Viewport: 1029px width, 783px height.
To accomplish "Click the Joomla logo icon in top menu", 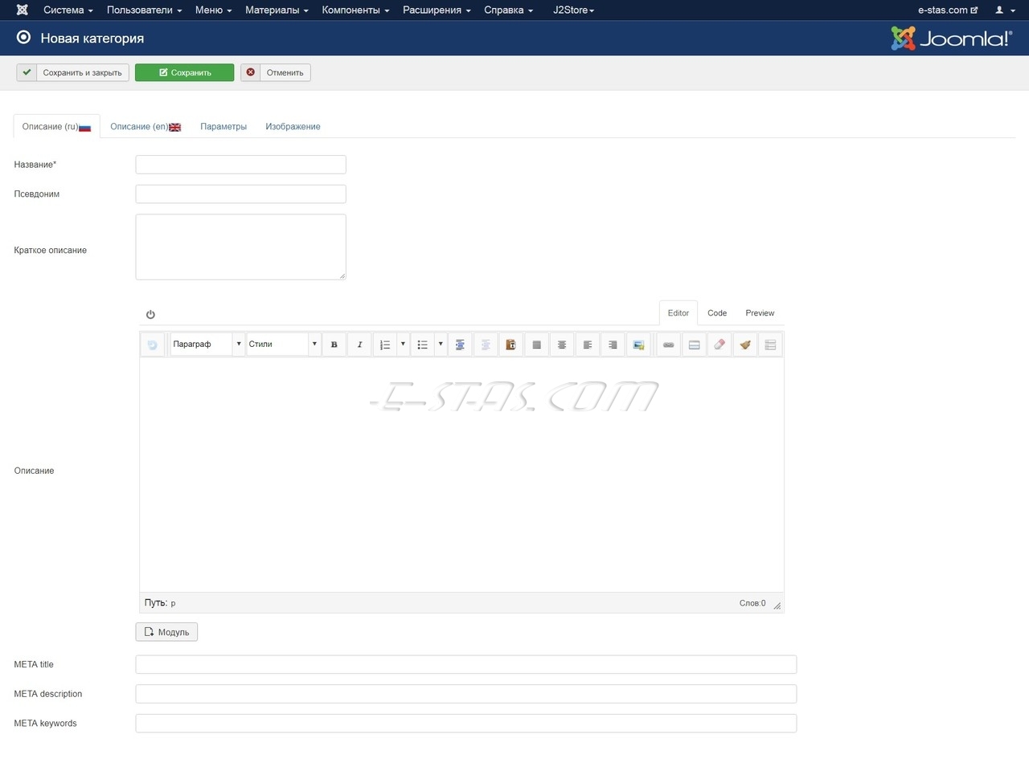I will pyautogui.click(x=23, y=10).
